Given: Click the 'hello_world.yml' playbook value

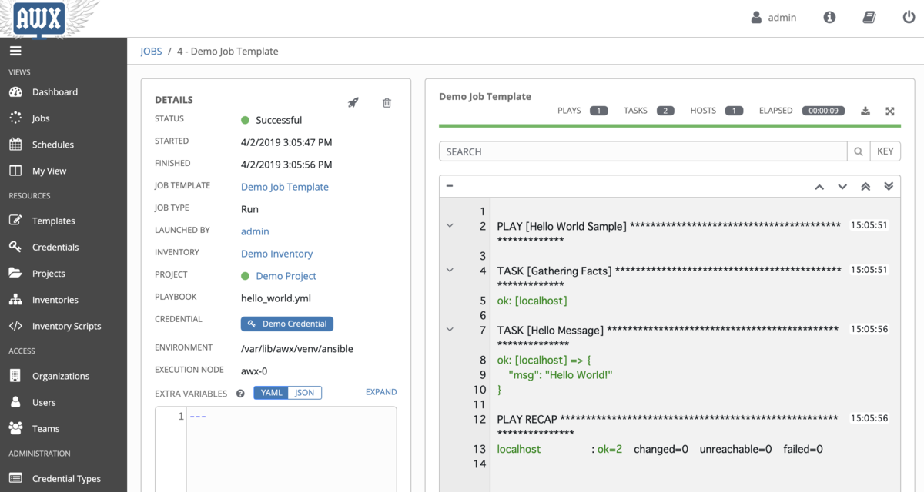Looking at the screenshot, I should pos(276,298).
